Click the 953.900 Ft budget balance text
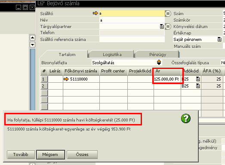The image size is (225, 165). pos(69,129)
